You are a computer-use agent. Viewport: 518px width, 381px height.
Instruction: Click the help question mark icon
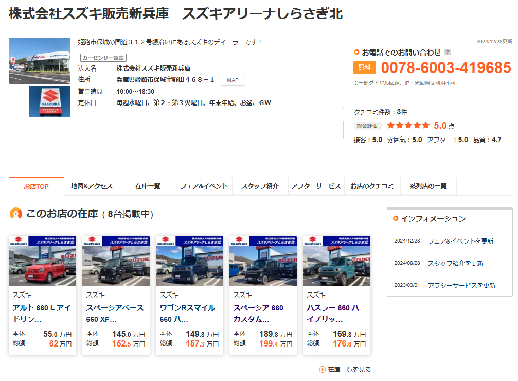tap(448, 52)
